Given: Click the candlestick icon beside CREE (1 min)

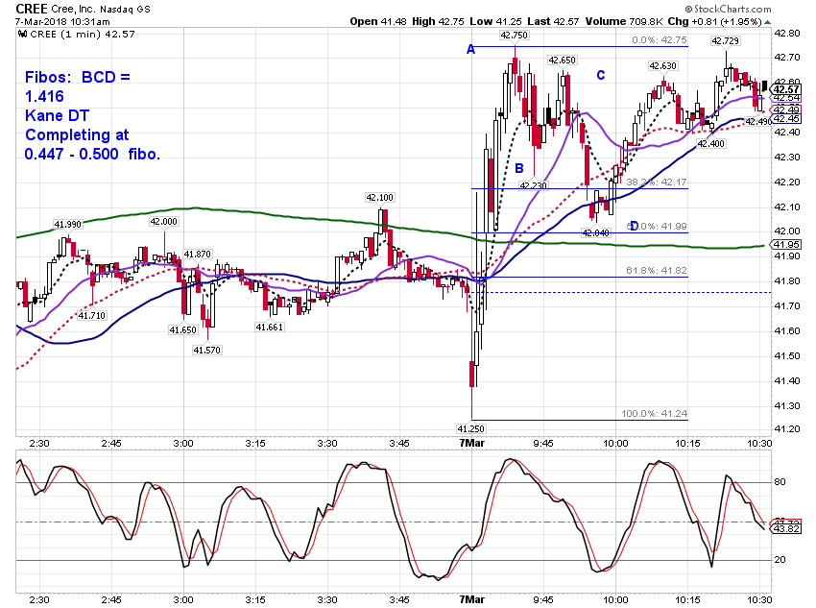Looking at the screenshot, I should pos(22,35).
